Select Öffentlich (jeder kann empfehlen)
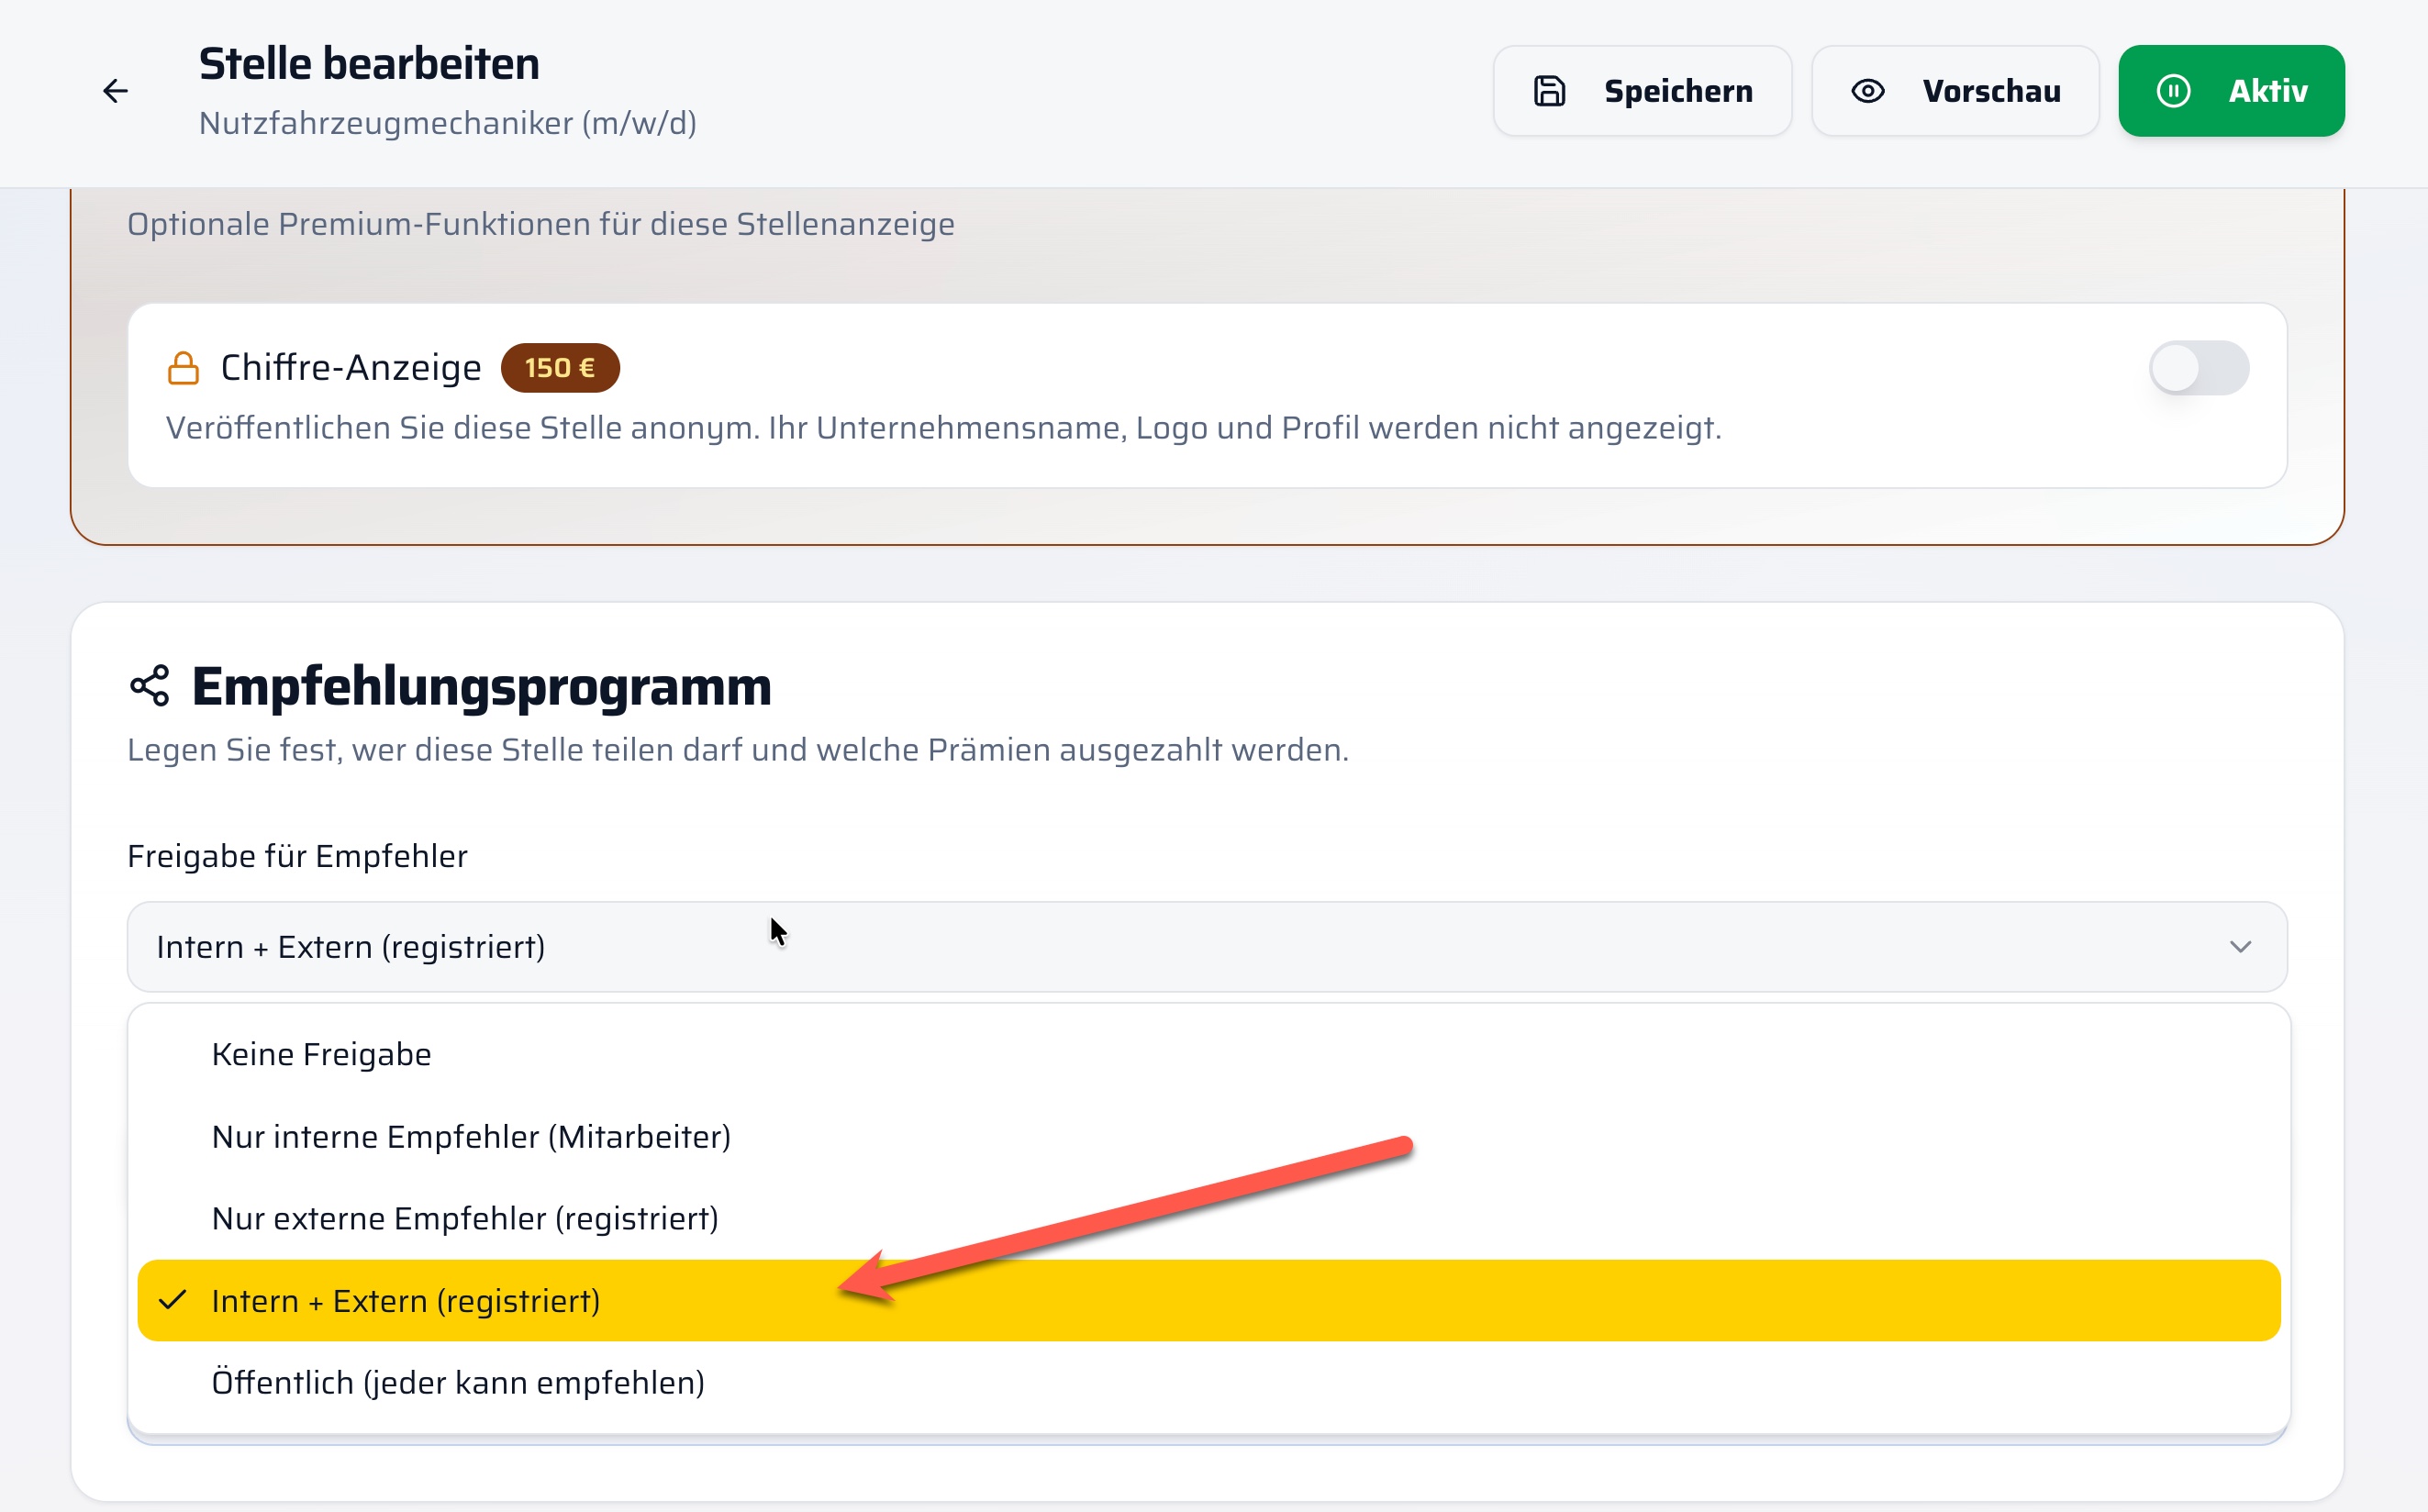The width and height of the screenshot is (2428, 1512). tap(1208, 1383)
